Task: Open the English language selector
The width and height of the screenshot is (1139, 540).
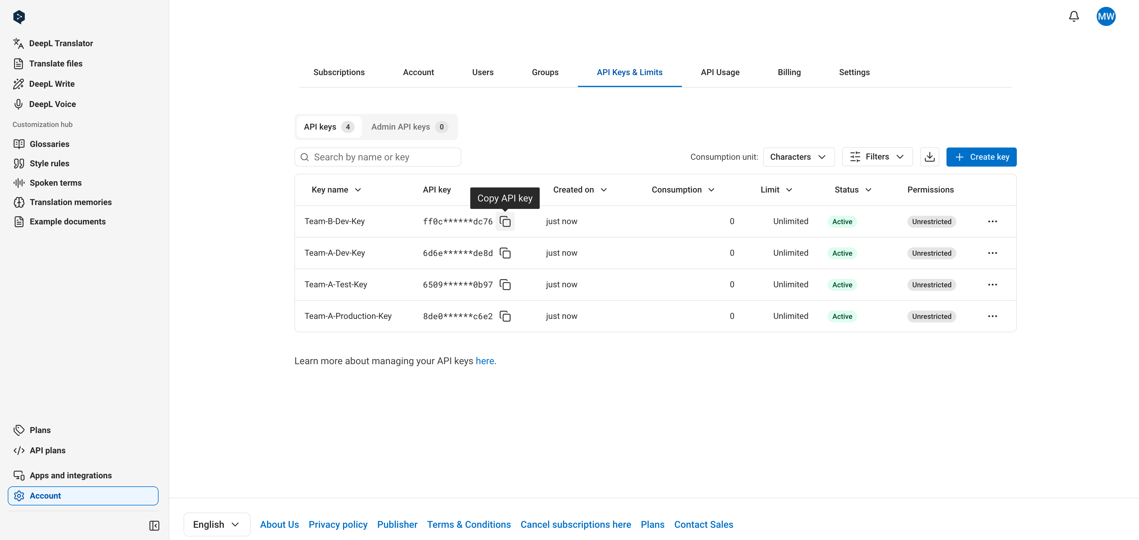Action: coord(217,525)
